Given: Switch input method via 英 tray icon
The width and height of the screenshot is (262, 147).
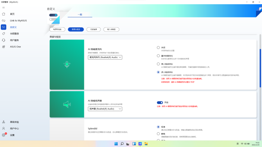Looking at the screenshot, I should point(238,144).
